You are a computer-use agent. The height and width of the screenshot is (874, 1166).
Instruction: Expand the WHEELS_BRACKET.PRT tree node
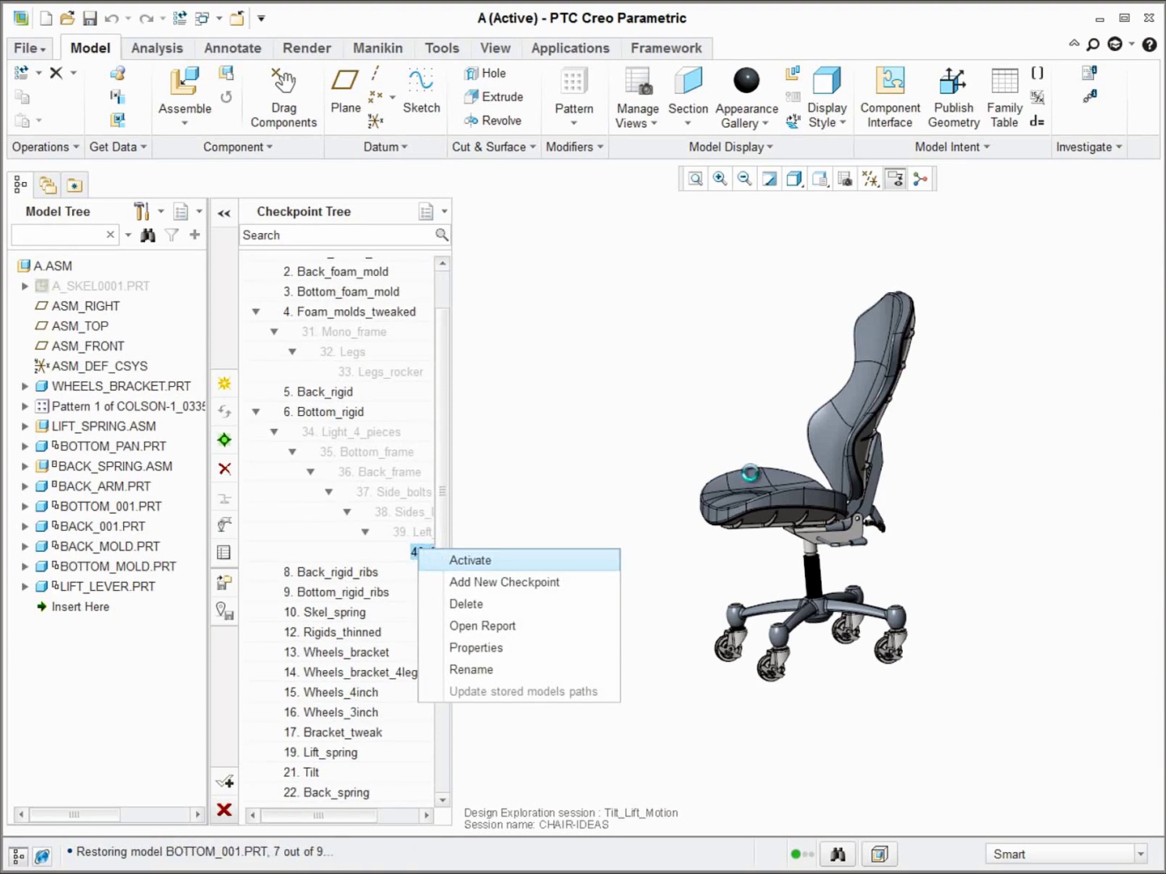tap(24, 386)
